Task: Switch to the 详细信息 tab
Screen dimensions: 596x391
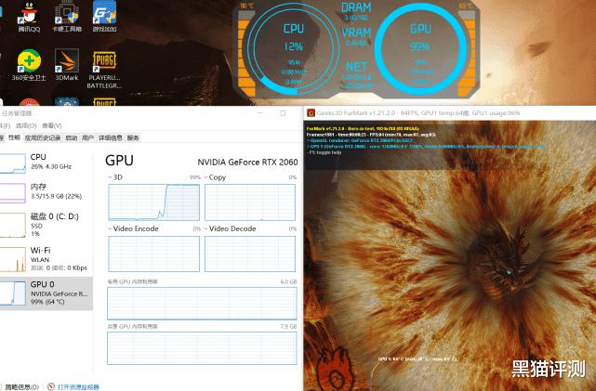Action: [x=111, y=137]
